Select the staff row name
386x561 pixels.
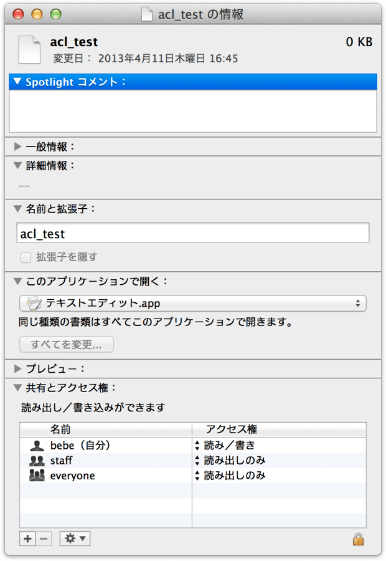point(61,461)
